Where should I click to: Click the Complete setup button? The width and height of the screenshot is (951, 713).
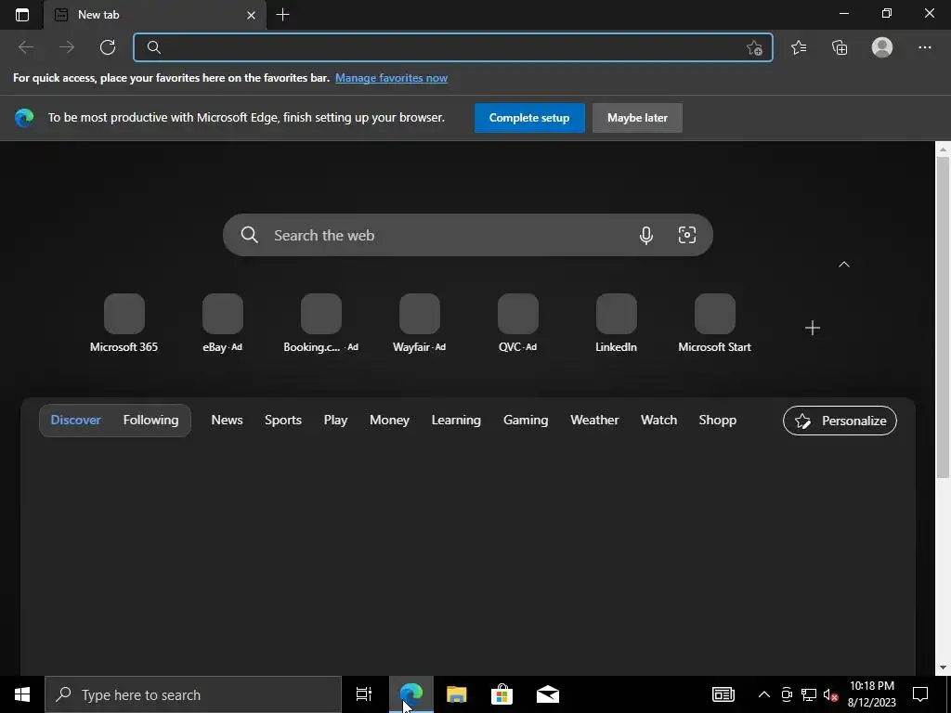(x=529, y=118)
